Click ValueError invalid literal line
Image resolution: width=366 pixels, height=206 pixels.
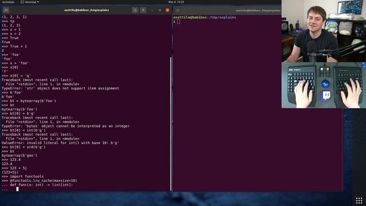pyautogui.click(x=60, y=142)
